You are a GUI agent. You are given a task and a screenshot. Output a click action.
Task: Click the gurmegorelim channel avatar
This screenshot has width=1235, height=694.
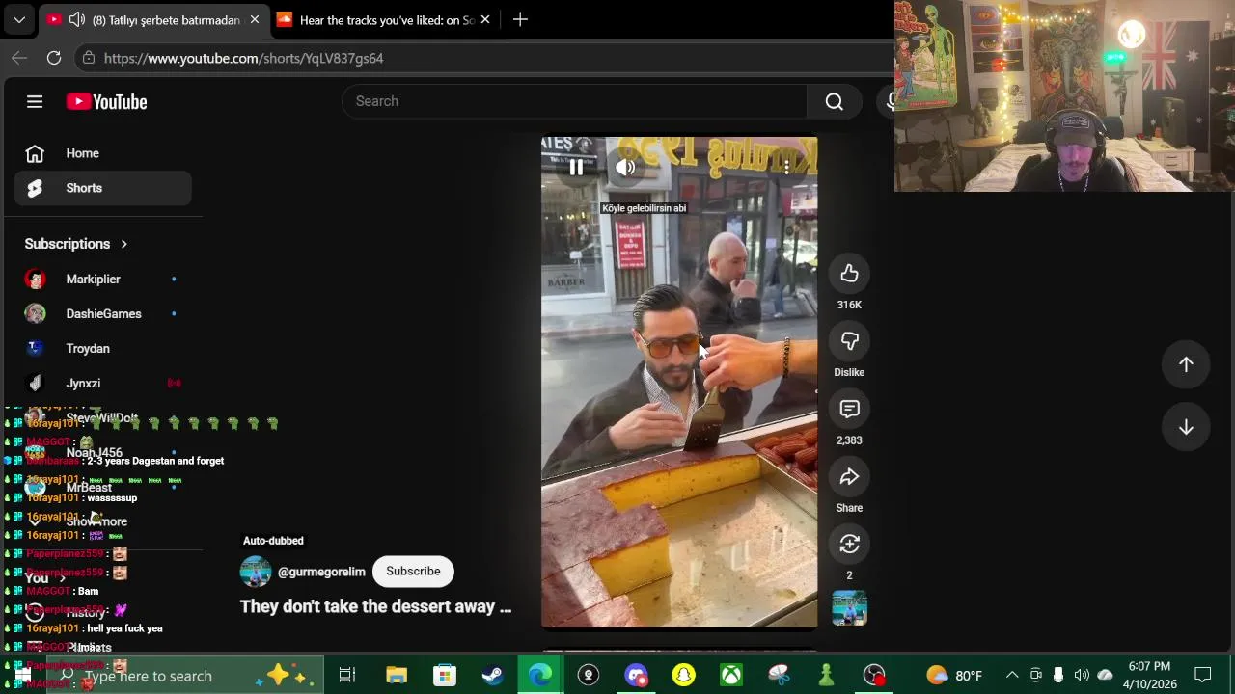point(256,572)
